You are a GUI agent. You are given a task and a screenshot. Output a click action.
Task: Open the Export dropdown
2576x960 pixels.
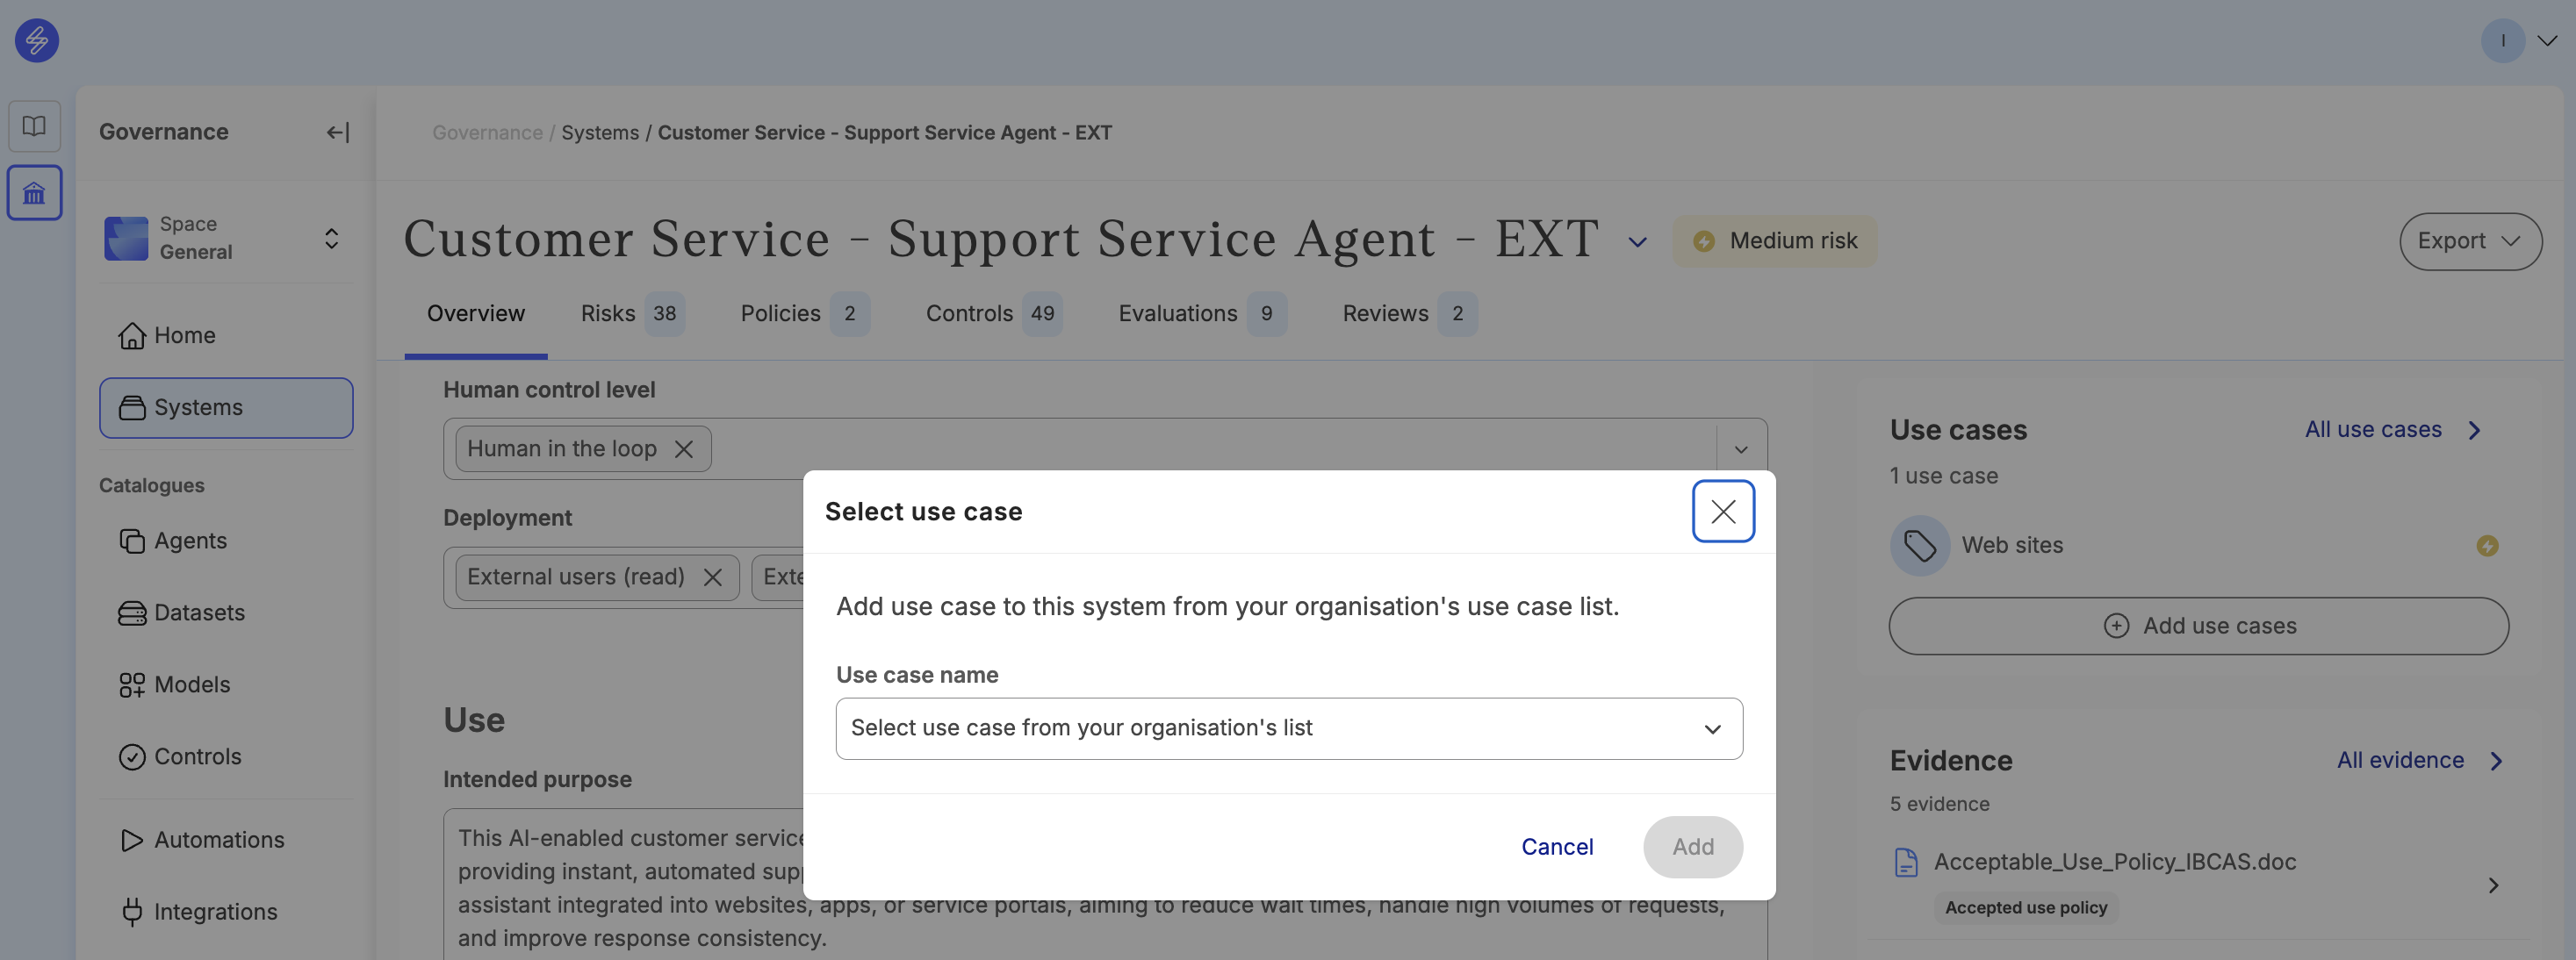click(2470, 240)
